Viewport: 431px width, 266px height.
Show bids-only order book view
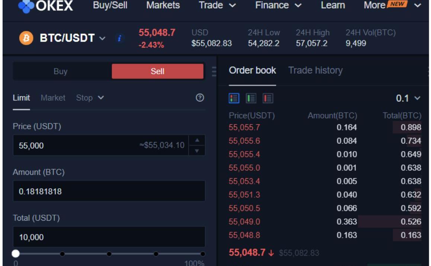[251, 98]
